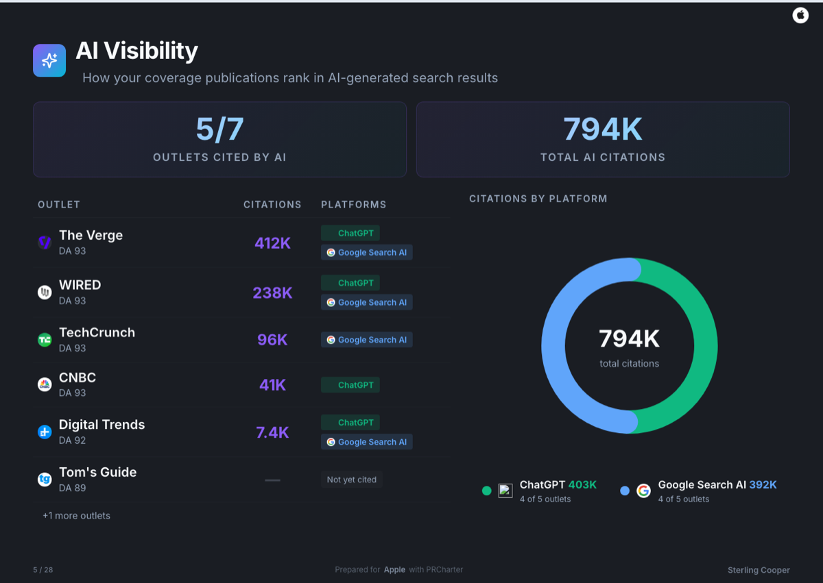Click the Not yet cited badge
The image size is (823, 583).
coord(352,480)
